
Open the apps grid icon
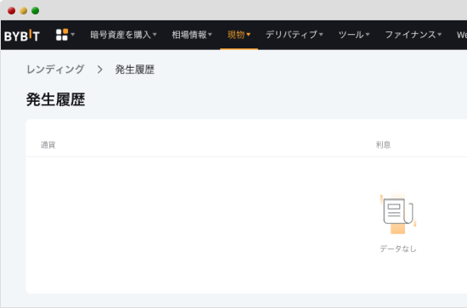click(x=62, y=35)
